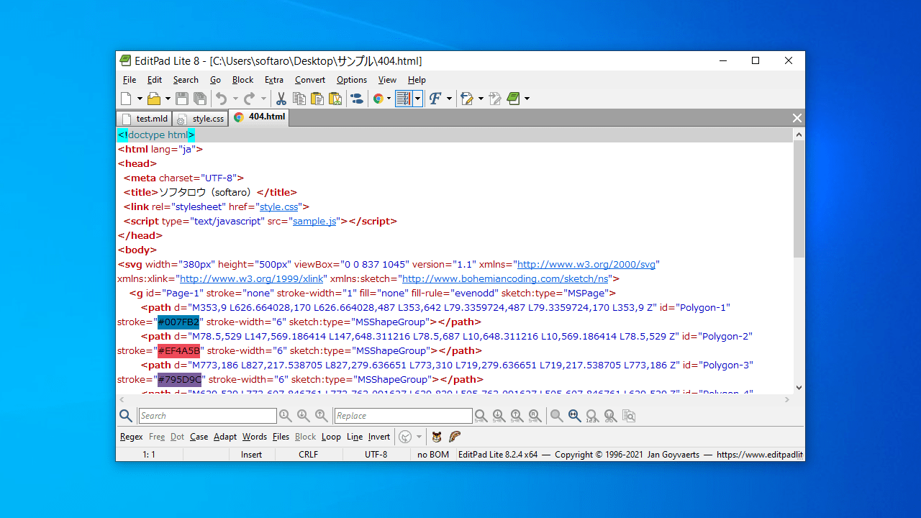Click the footprints icon in toolbar
921x518 pixels.
pos(357,99)
